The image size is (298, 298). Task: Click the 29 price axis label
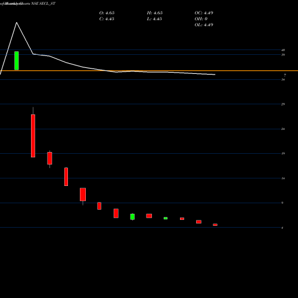[283, 104]
